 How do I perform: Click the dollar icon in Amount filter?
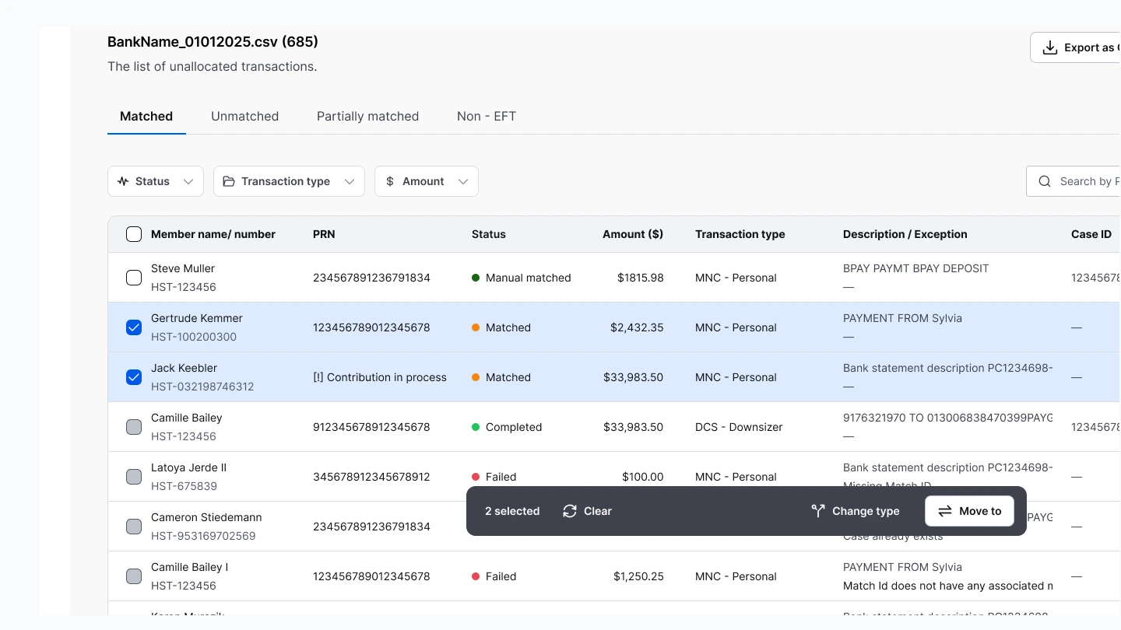[x=390, y=181]
